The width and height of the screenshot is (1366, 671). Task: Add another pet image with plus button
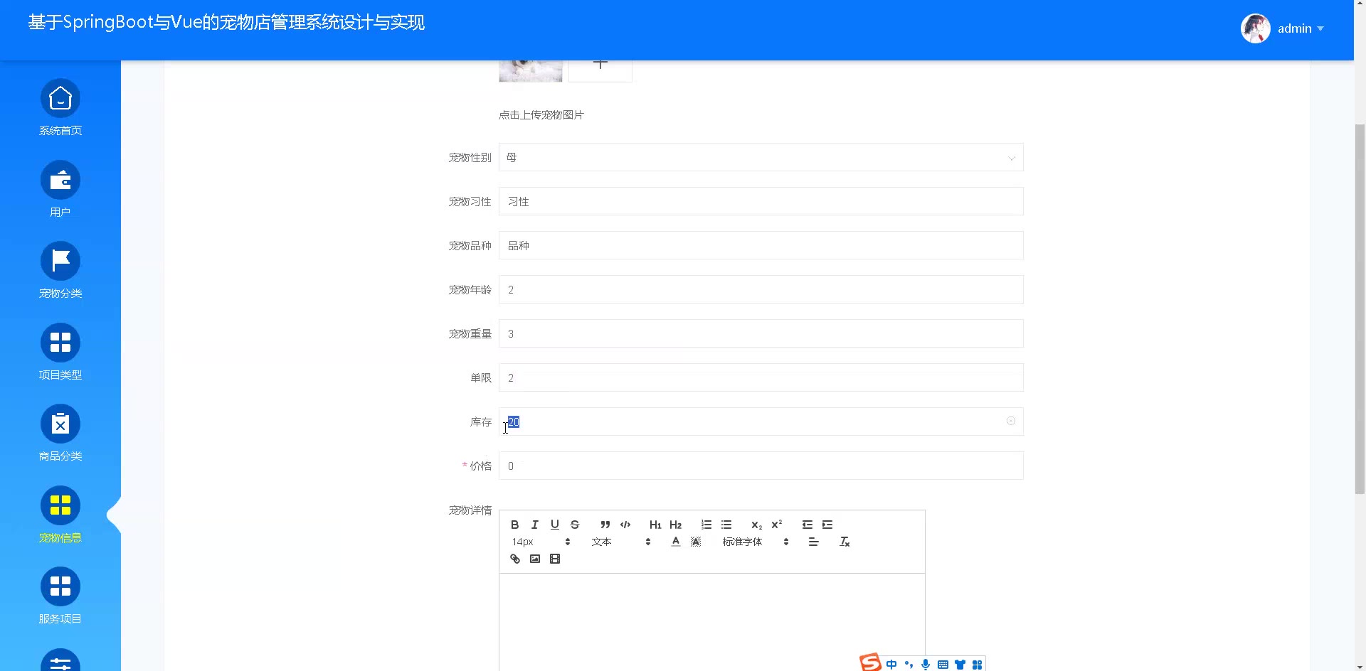tap(600, 70)
